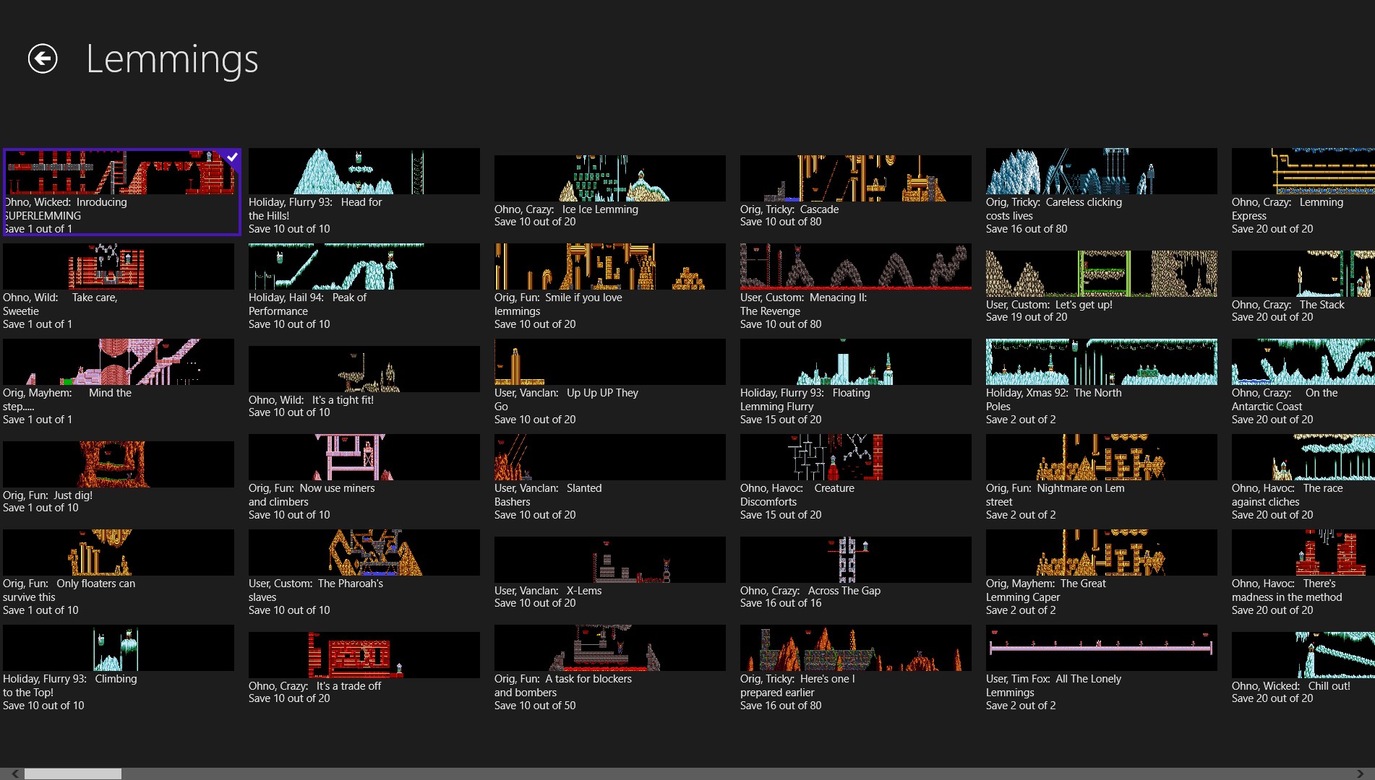Select 'Nightmare on Lem street' level
The image size is (1375, 780).
pos(1102,477)
